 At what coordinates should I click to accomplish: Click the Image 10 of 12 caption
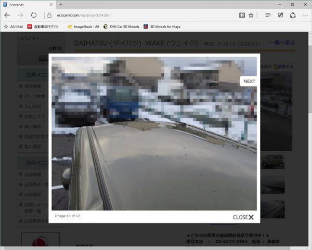coord(67,216)
